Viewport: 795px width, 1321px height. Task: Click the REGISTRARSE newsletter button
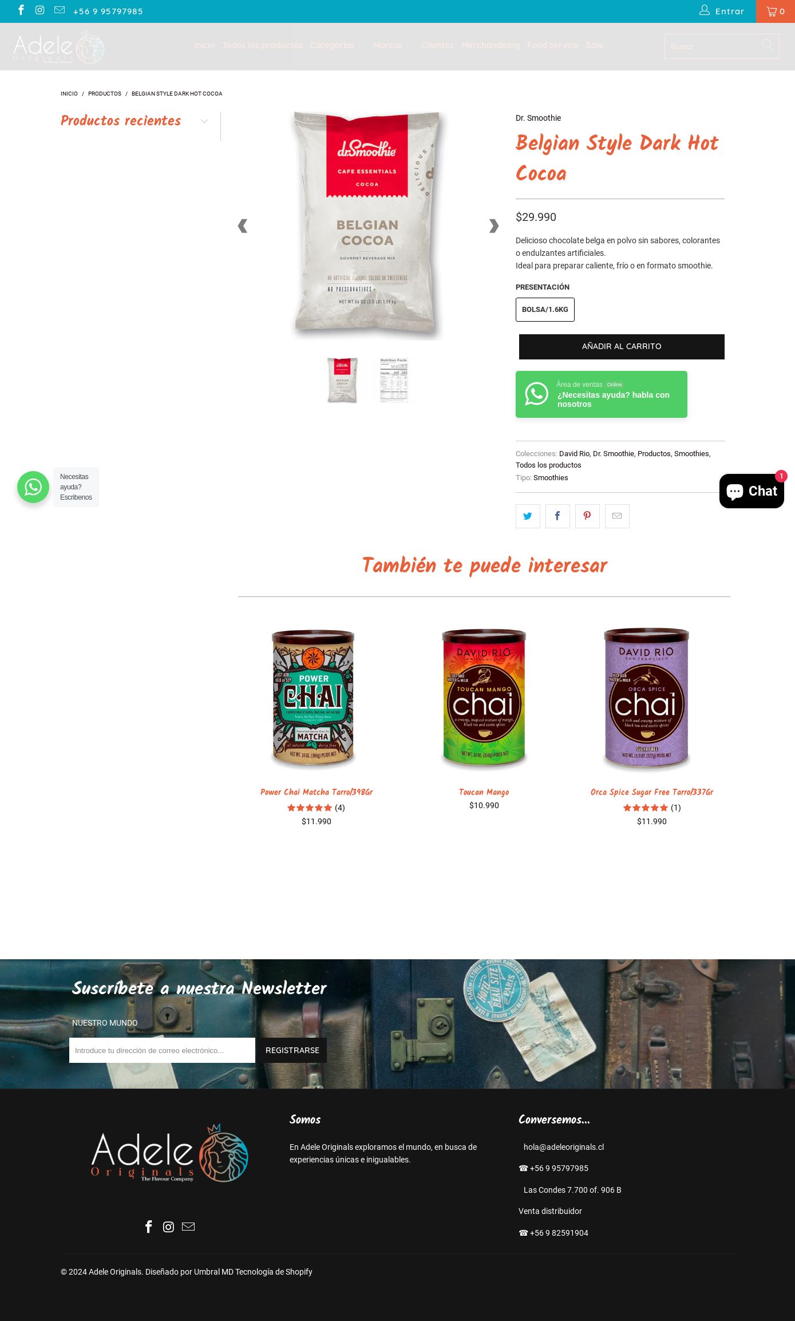point(292,1050)
